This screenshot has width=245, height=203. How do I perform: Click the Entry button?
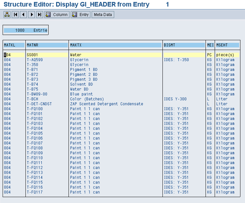(81, 15)
